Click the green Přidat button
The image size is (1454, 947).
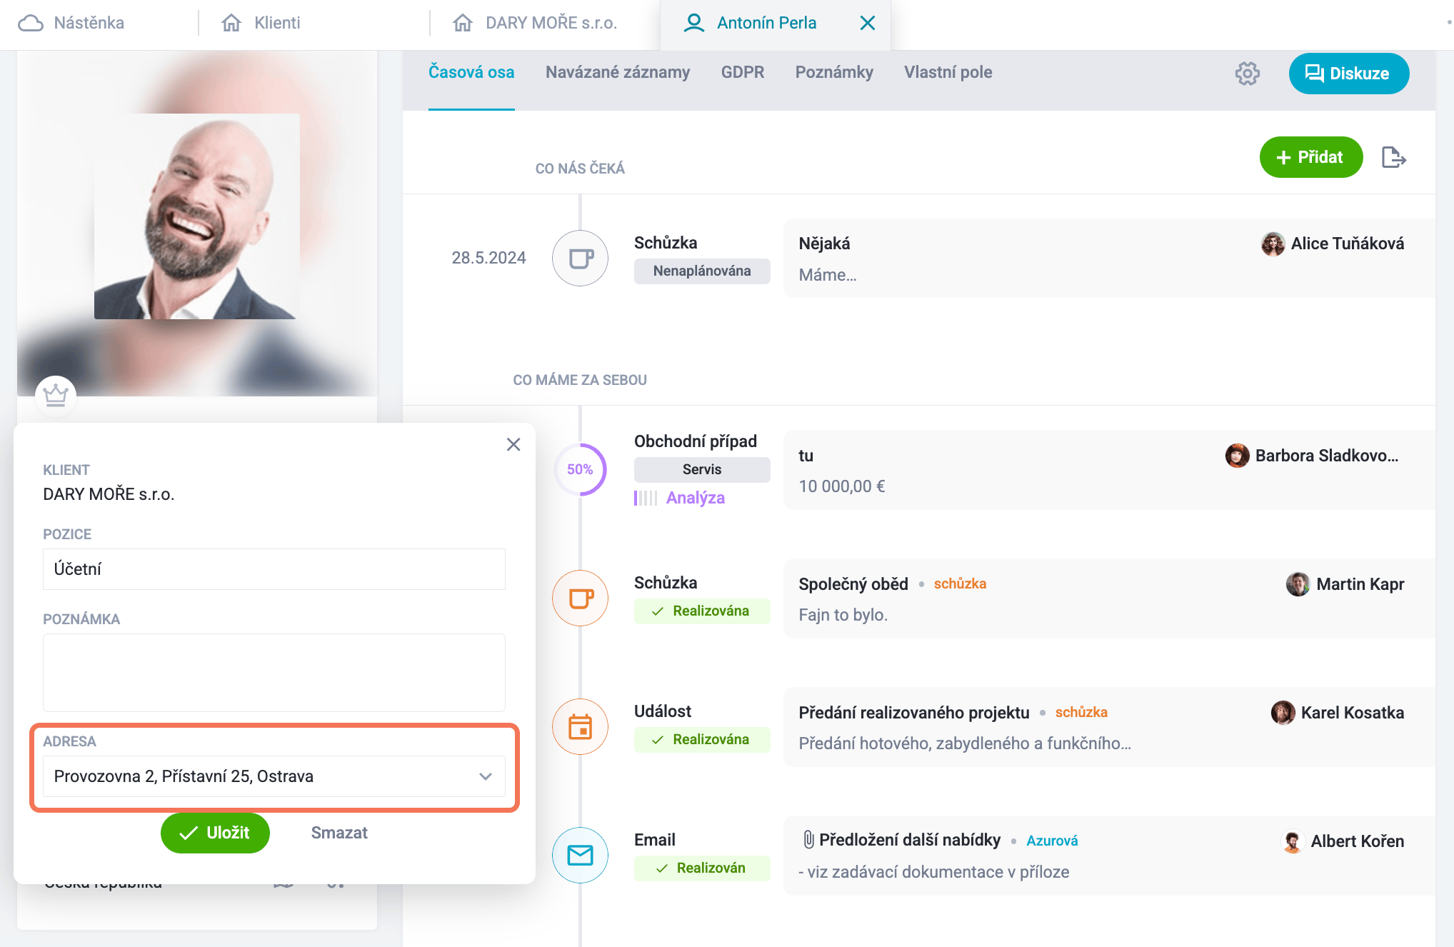(x=1311, y=157)
